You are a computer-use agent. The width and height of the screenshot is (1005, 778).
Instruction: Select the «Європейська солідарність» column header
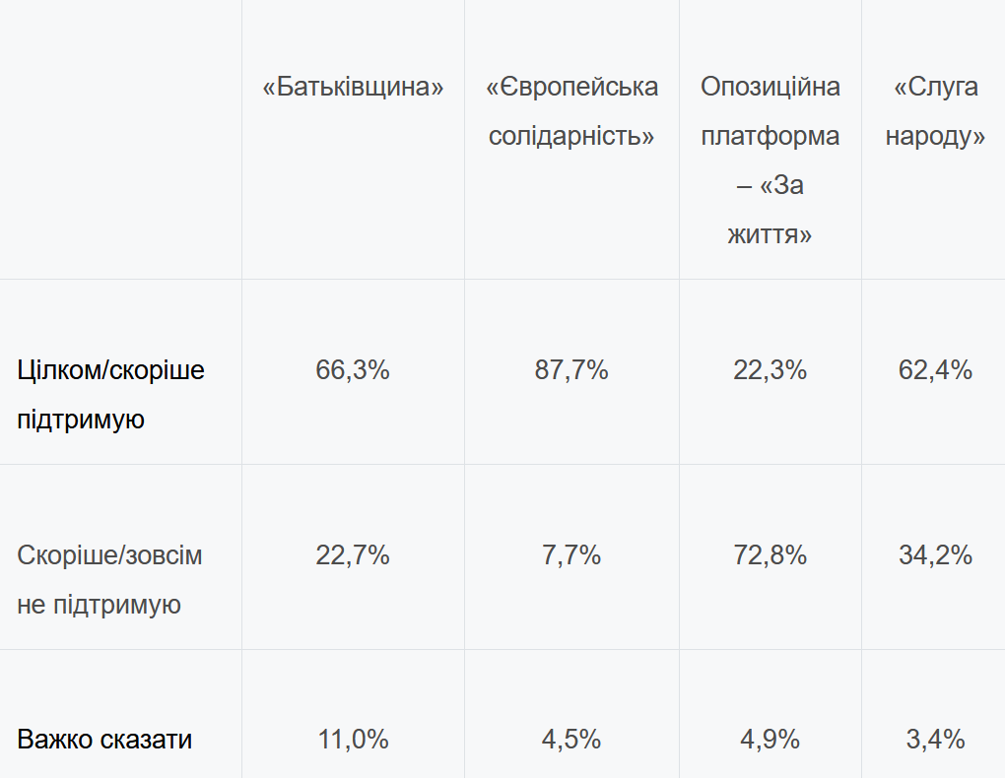tap(571, 111)
